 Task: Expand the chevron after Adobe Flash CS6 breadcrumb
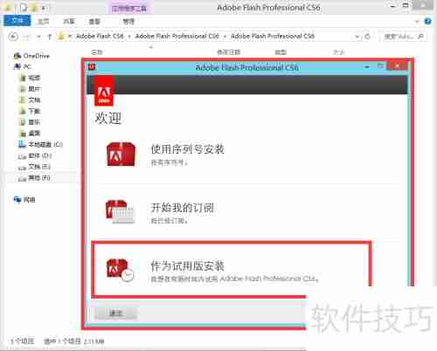pyautogui.click(x=128, y=37)
